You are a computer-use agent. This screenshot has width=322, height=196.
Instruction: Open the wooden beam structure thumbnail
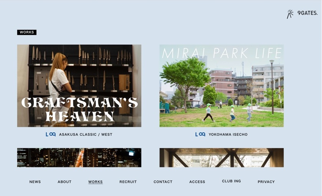coord(222,157)
